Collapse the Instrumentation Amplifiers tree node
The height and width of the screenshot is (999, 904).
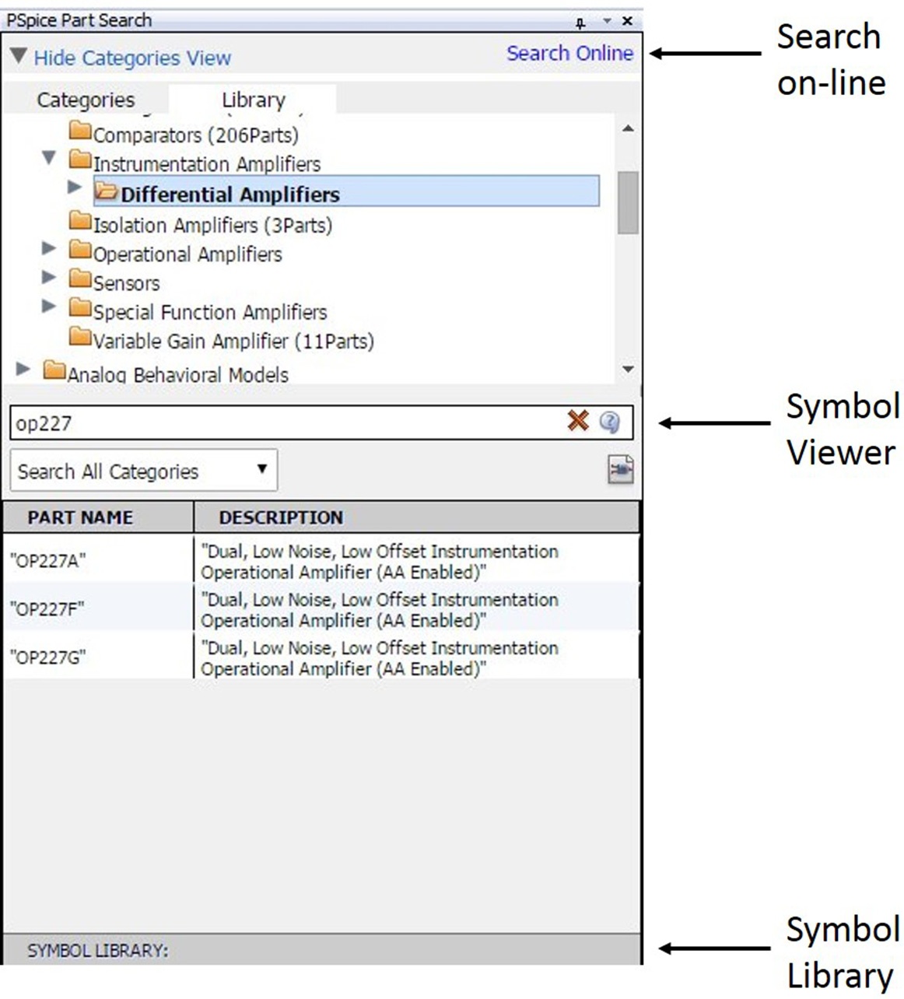tap(49, 158)
